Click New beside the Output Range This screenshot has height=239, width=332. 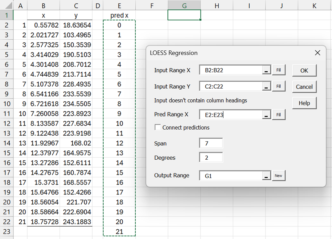click(278, 176)
